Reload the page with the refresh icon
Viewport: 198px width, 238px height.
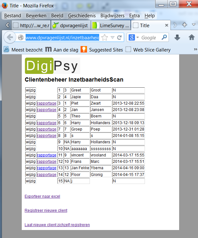119,37
